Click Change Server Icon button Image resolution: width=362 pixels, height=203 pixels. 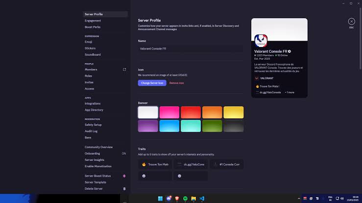(152, 83)
